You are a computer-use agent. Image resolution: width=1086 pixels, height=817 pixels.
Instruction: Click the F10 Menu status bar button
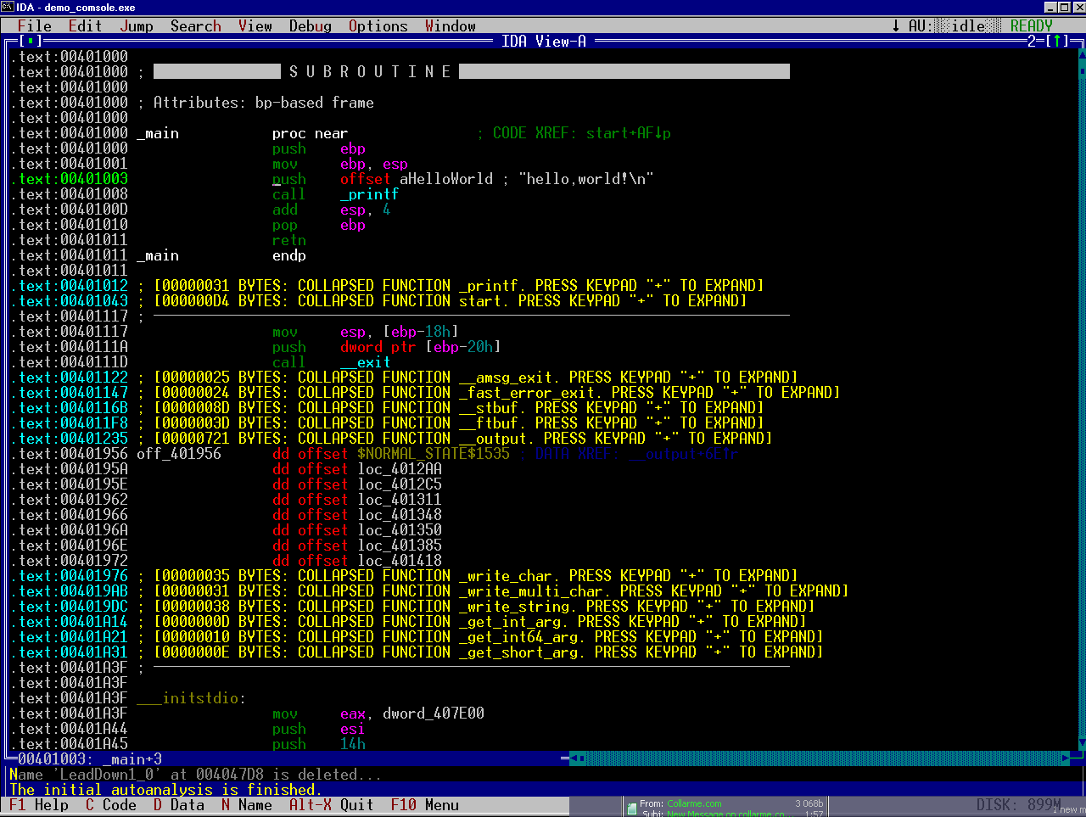424,805
